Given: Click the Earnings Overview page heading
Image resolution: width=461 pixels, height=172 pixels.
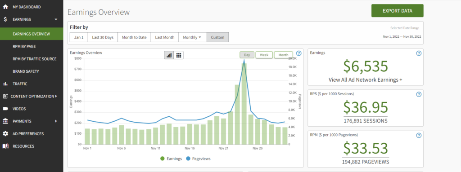Looking at the screenshot, I should (99, 12).
